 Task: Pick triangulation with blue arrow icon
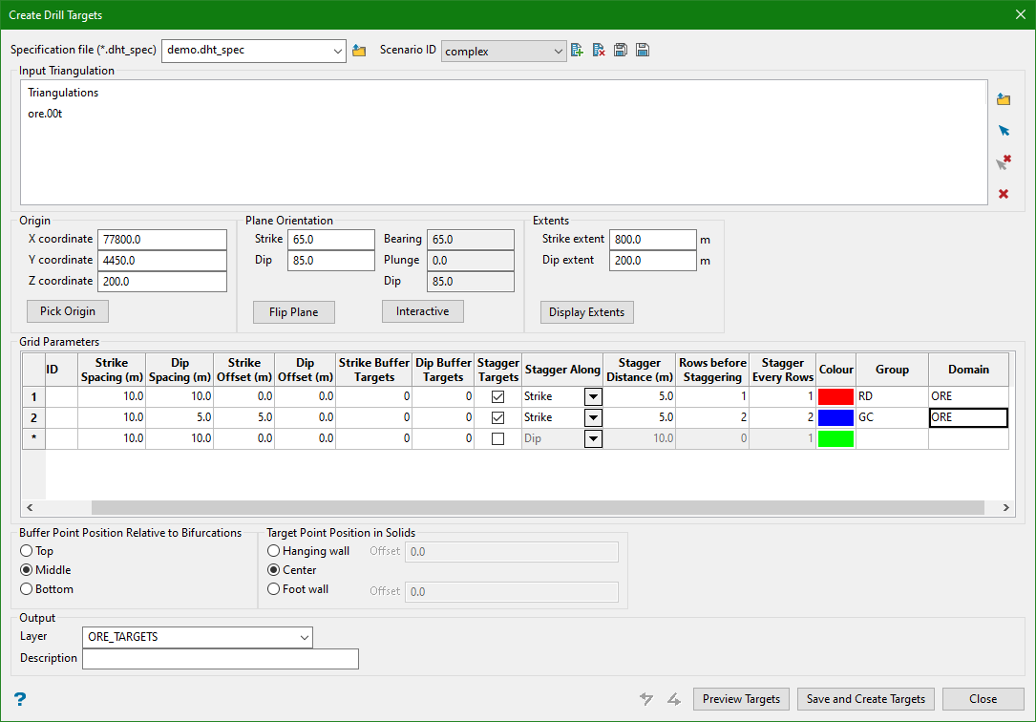(1004, 131)
